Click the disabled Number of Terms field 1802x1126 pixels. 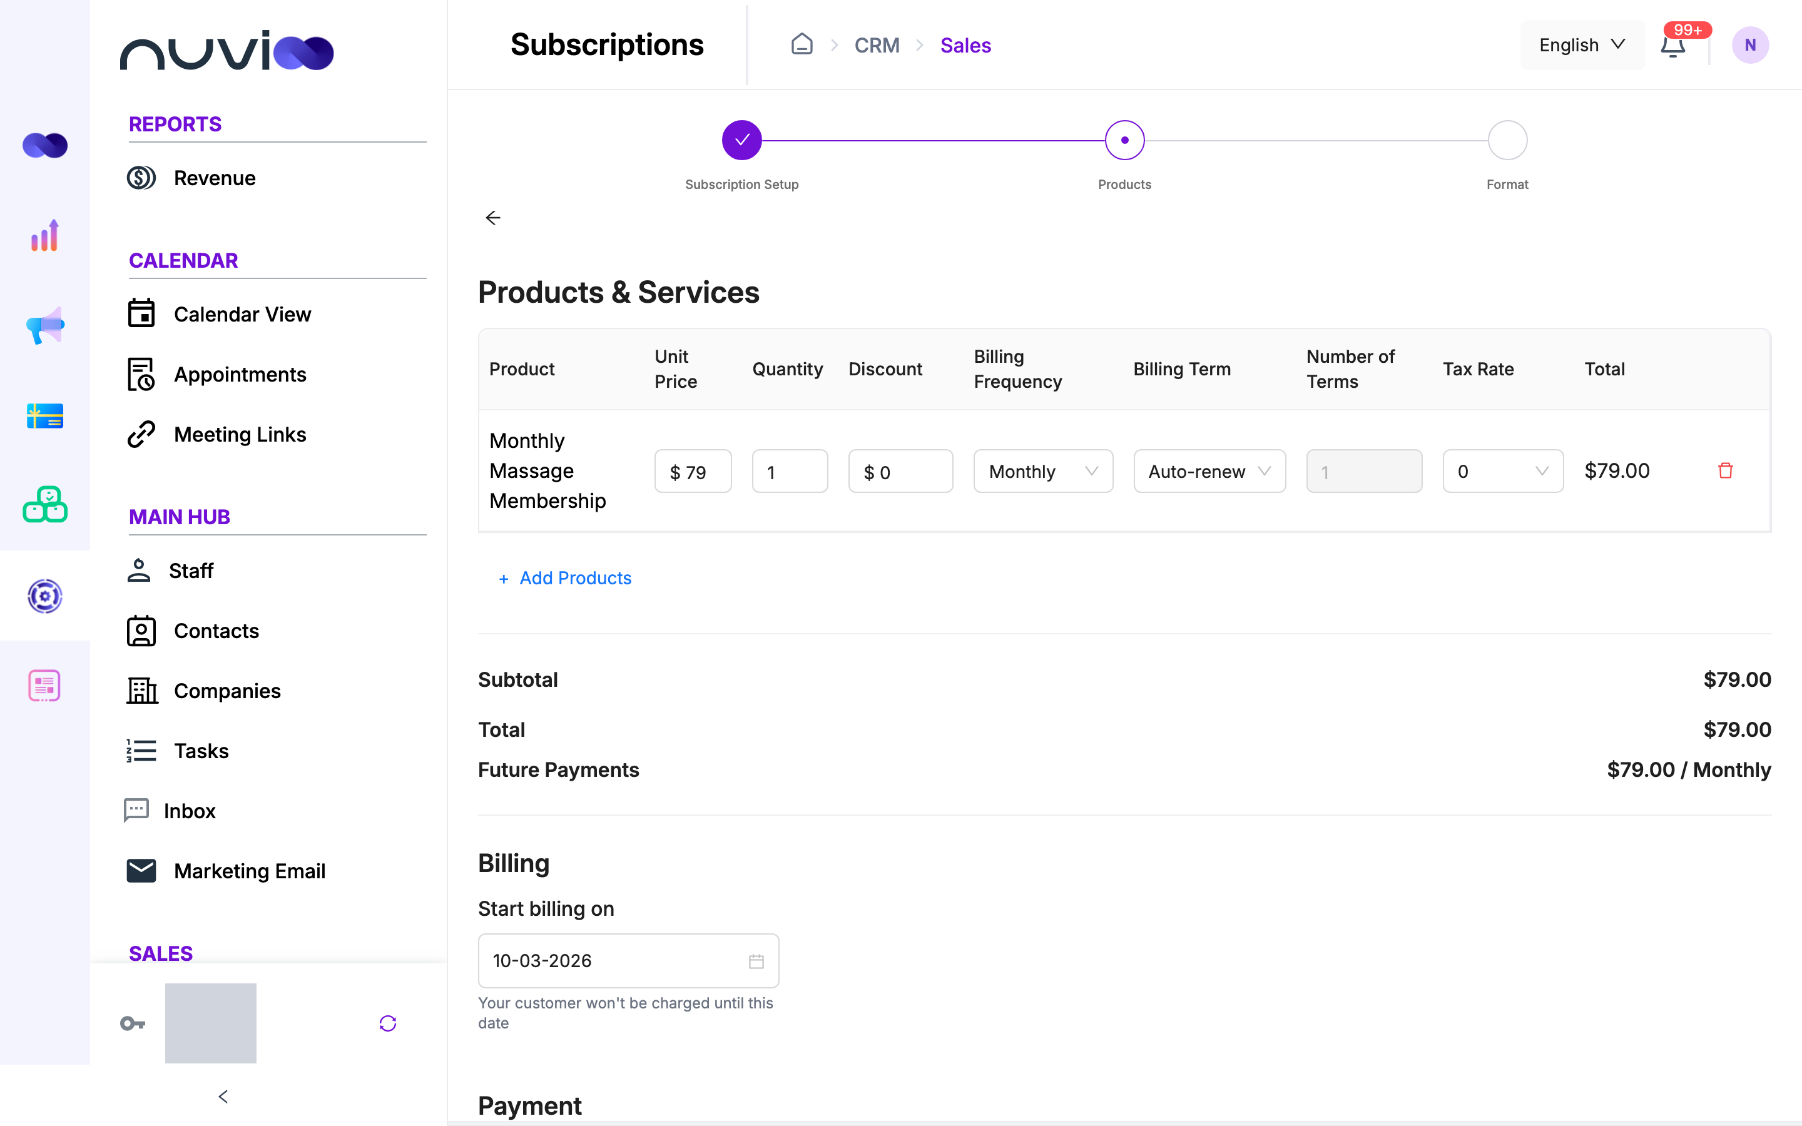pos(1364,472)
